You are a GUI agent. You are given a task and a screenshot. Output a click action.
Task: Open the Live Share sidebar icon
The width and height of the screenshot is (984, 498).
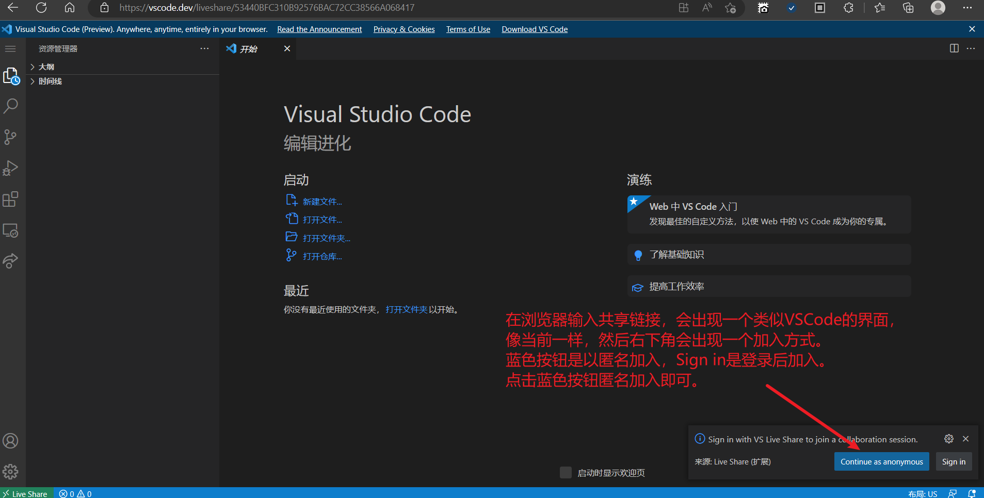[x=11, y=261]
